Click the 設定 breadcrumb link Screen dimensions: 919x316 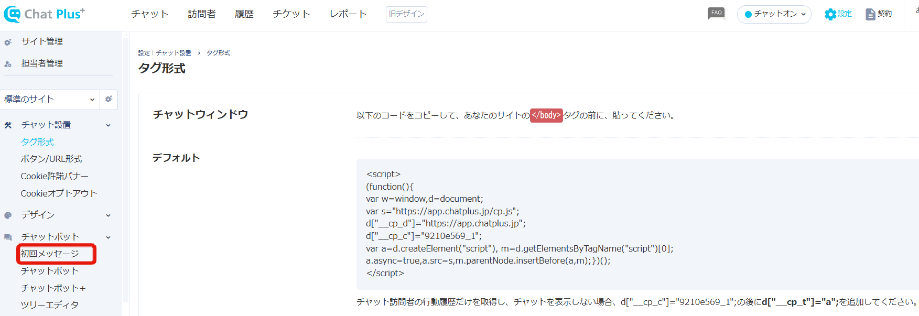click(x=144, y=53)
